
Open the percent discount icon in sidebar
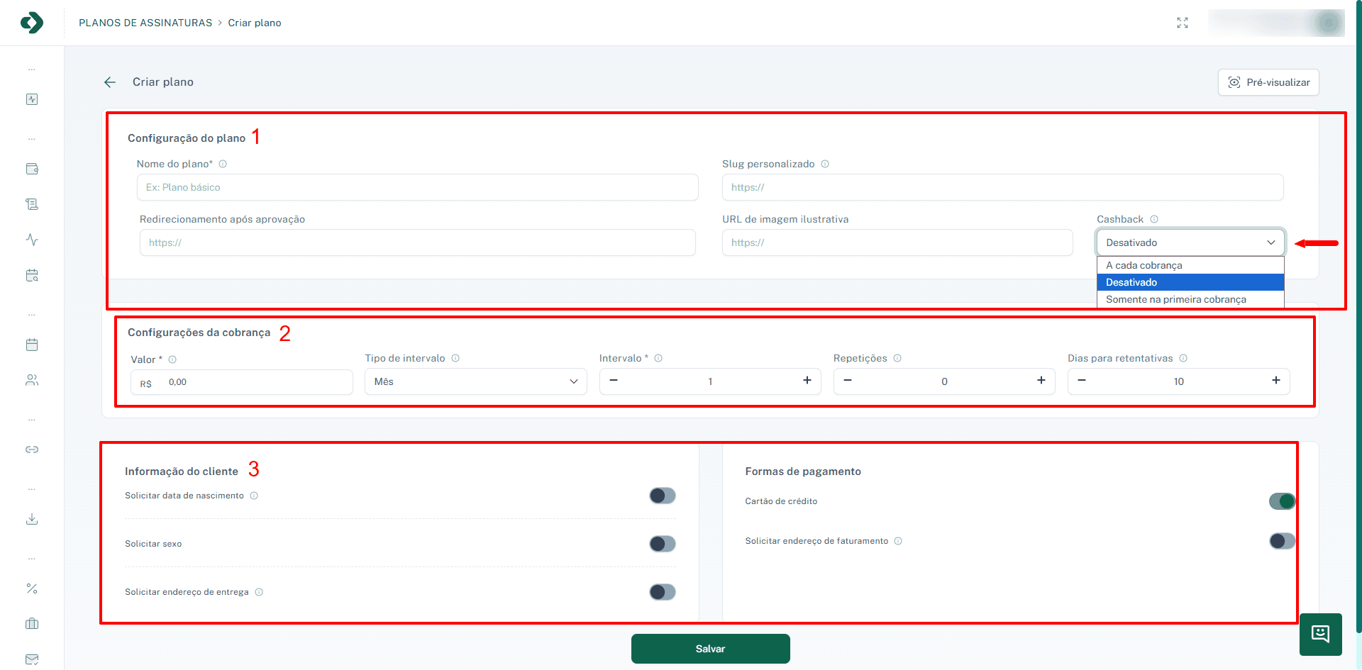click(x=32, y=588)
